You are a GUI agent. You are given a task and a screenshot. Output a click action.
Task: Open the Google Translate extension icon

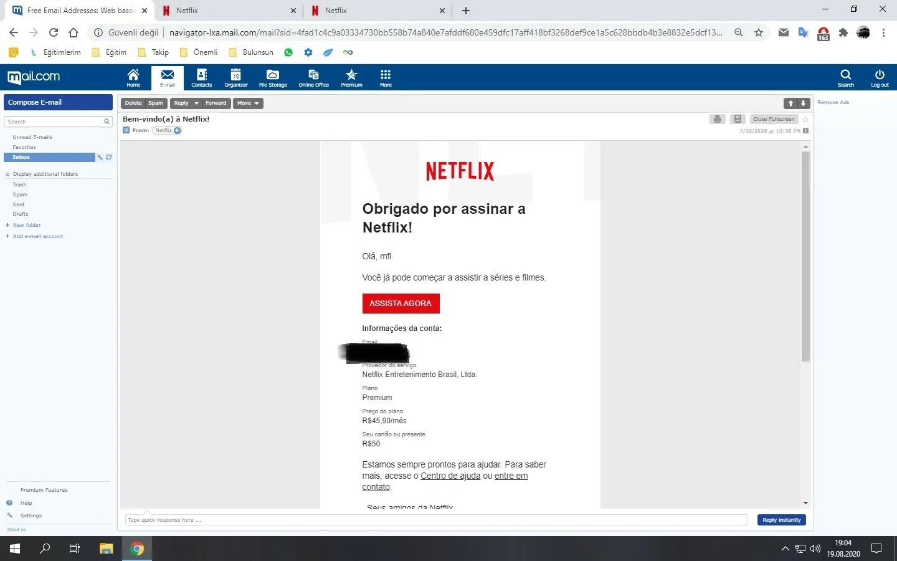point(803,32)
